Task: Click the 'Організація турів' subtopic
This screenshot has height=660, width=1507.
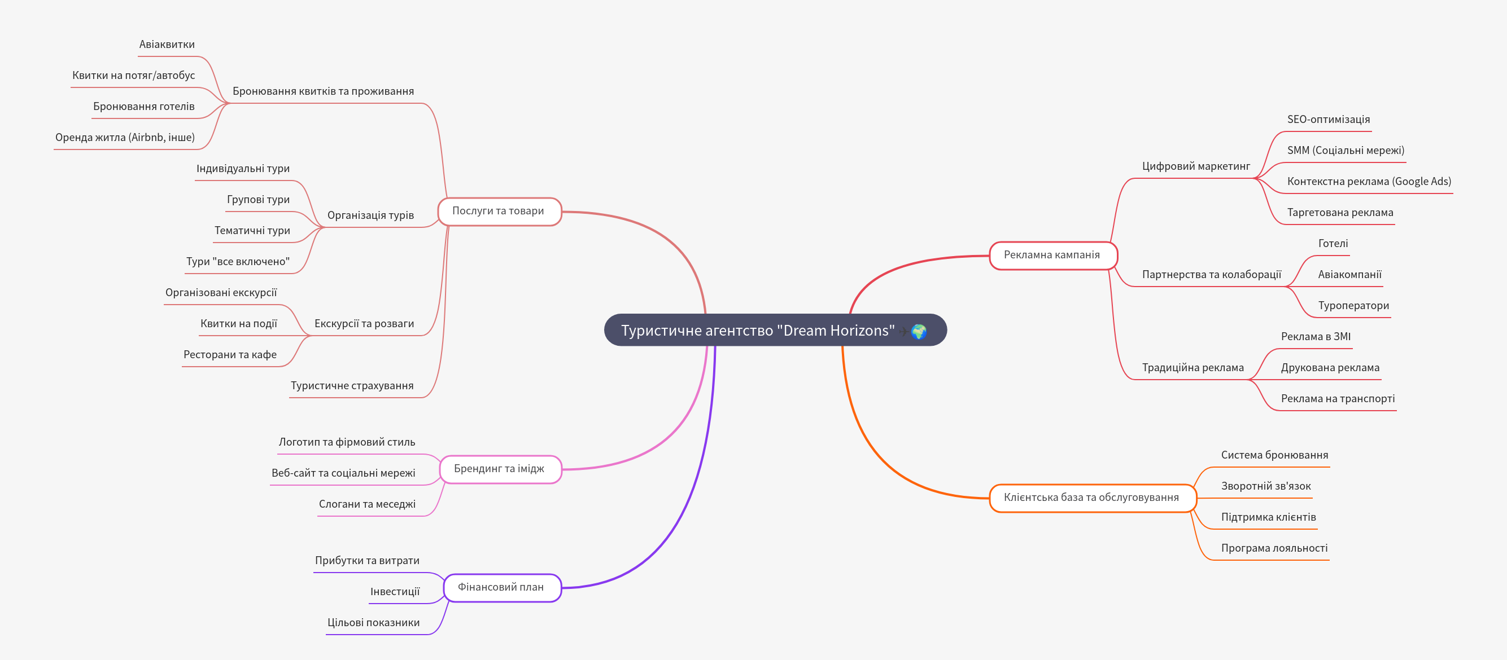Action: pos(370,215)
